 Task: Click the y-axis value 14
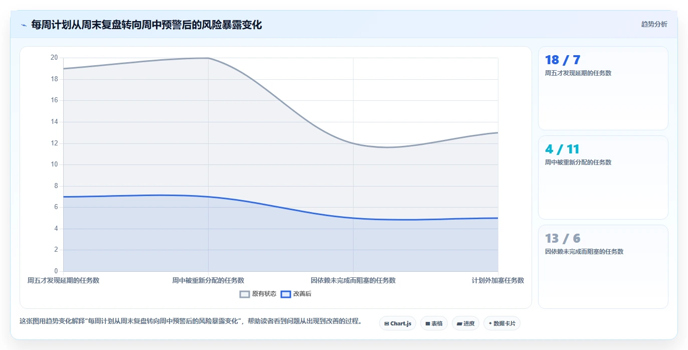[54, 122]
